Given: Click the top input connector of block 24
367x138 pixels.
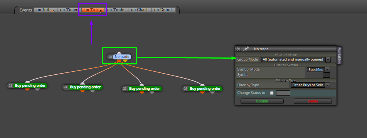Looking at the screenshot, I should [82, 84].
